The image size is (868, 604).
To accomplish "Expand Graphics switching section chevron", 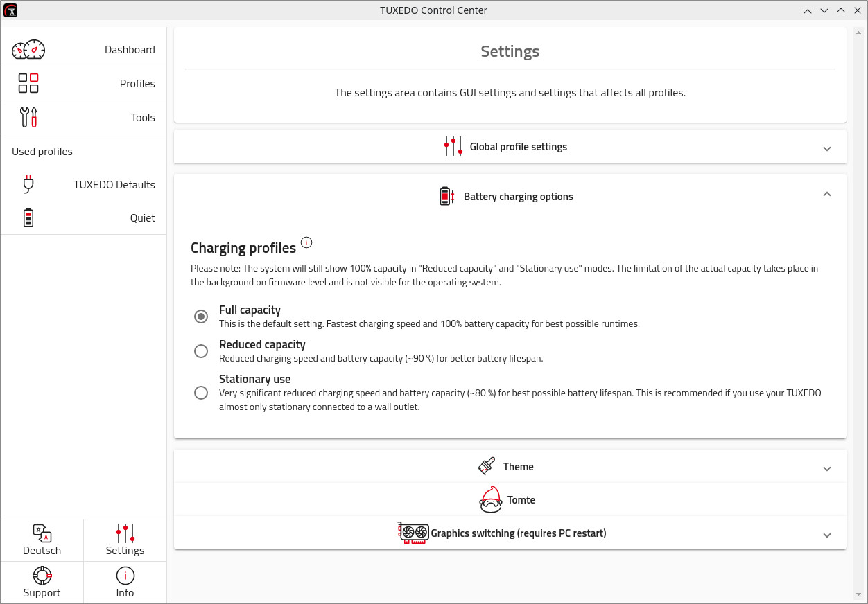I will 826,535.
